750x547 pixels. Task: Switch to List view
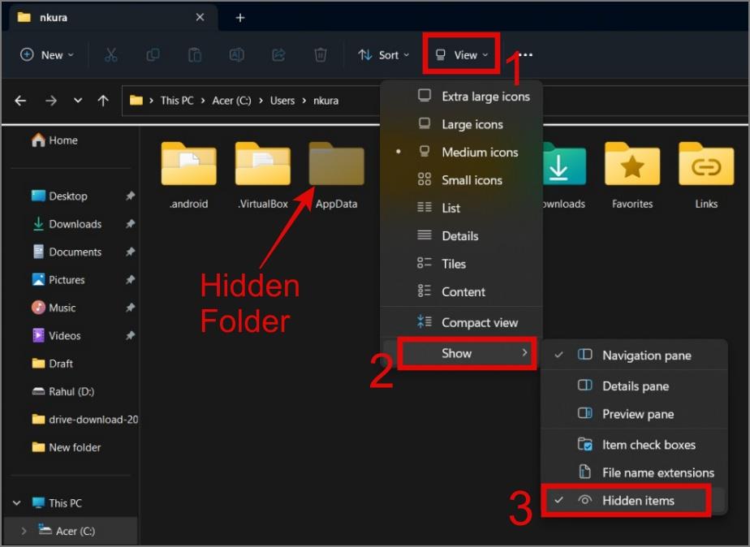pos(462,208)
